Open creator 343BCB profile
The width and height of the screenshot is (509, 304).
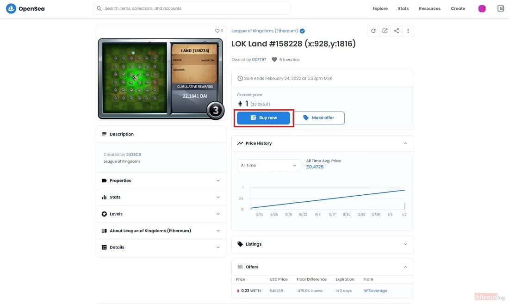click(x=133, y=155)
